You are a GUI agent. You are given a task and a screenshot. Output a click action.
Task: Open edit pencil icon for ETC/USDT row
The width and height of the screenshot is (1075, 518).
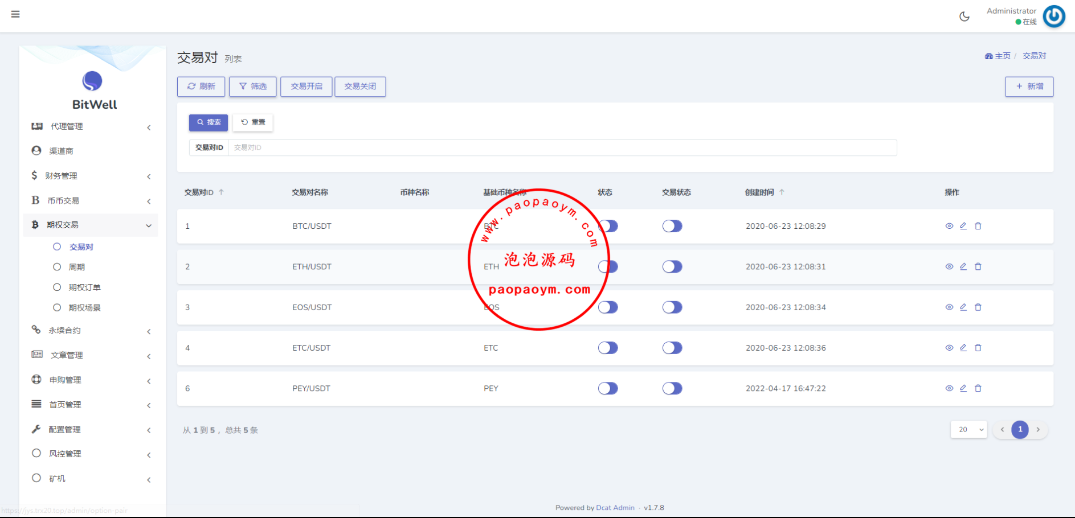coord(963,348)
